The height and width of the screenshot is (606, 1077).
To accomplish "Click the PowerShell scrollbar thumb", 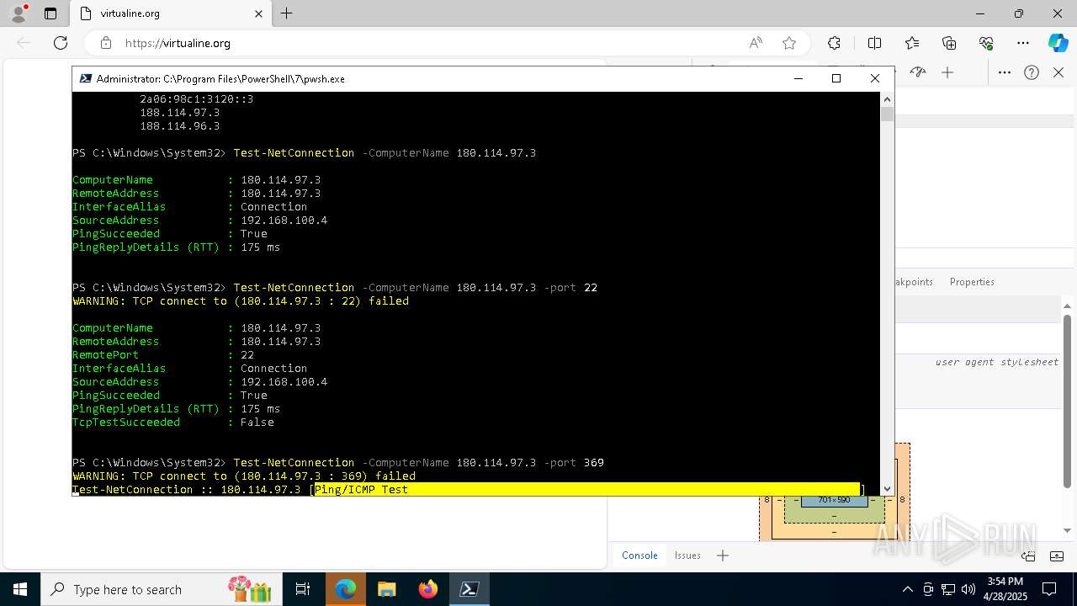I will 887,114.
